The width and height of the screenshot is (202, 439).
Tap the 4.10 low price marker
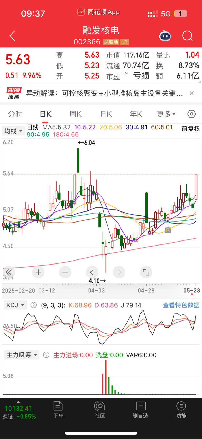97,281
